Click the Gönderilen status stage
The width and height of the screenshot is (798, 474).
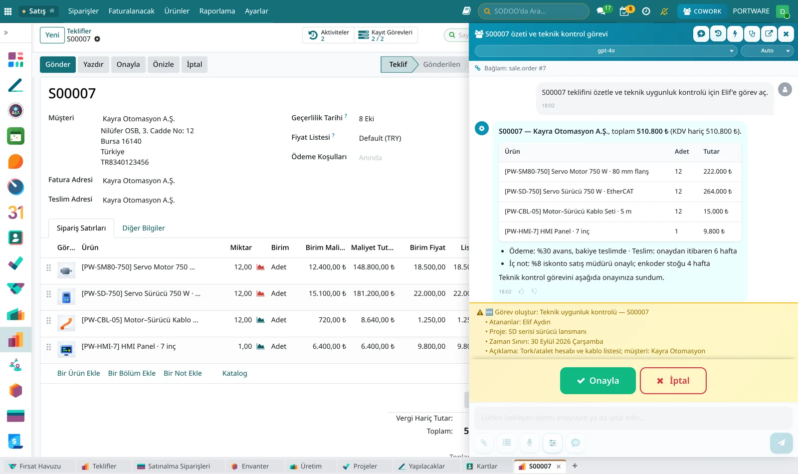click(x=441, y=64)
